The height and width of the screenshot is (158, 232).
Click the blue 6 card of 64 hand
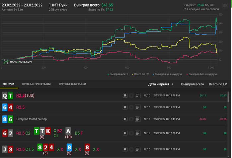point(5,107)
